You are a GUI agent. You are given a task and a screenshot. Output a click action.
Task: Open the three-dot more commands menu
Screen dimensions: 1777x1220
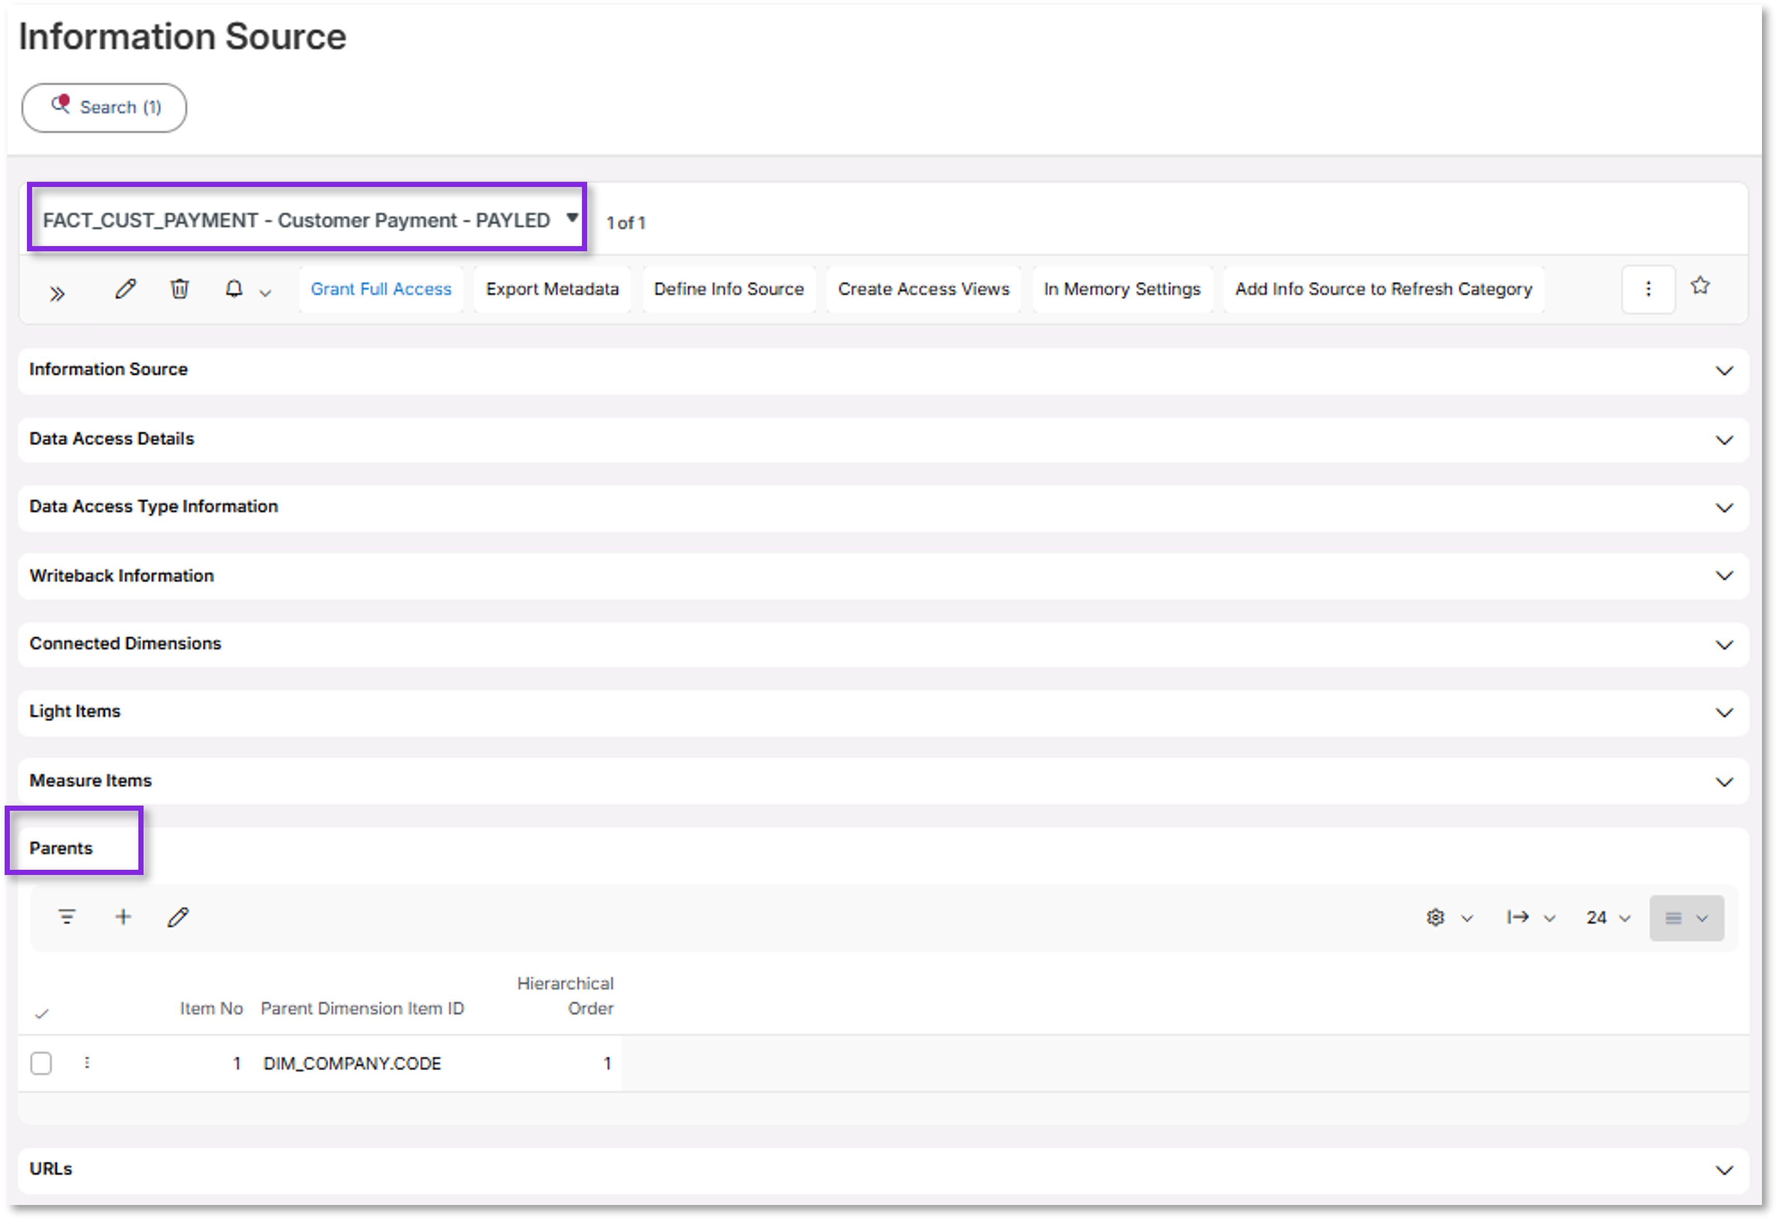1648,289
